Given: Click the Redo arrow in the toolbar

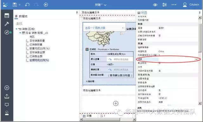Looking at the screenshot, I should [36, 5].
